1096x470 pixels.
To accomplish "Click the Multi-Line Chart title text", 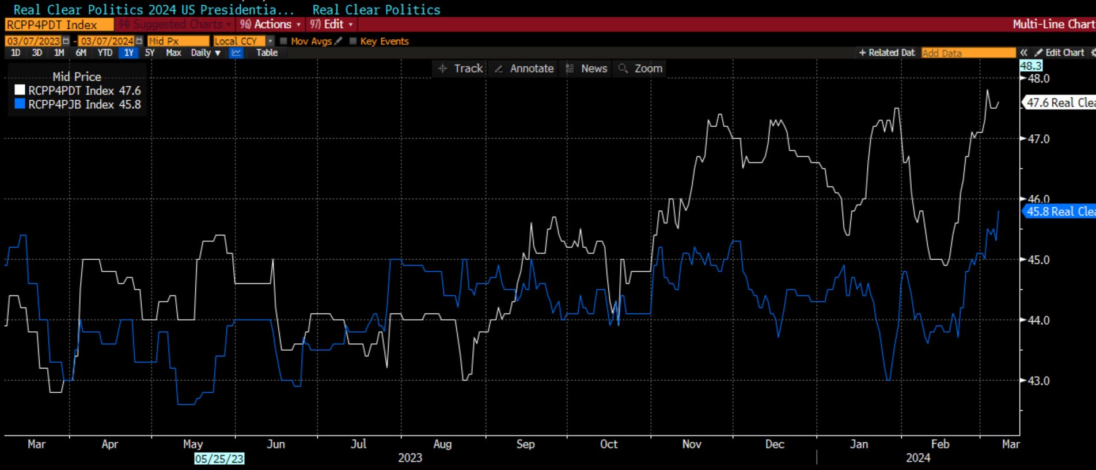I will click(1053, 24).
